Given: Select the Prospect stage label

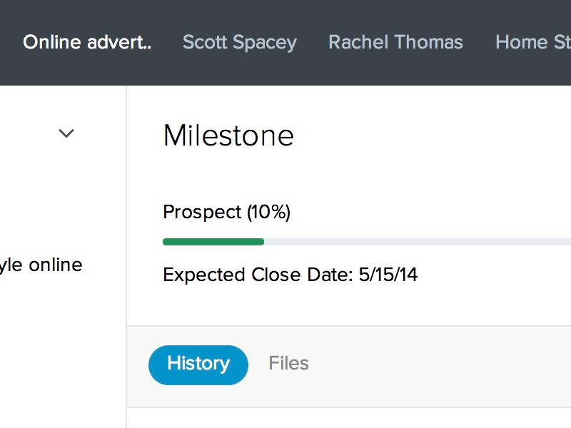Looking at the screenshot, I should (202, 212).
